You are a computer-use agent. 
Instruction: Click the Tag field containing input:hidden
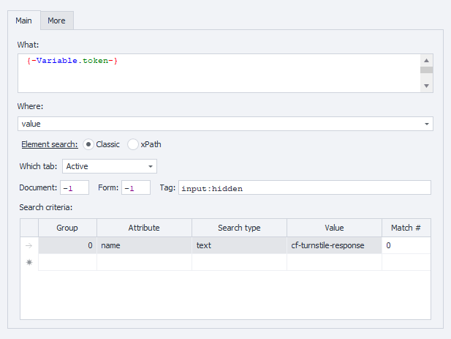(304, 188)
